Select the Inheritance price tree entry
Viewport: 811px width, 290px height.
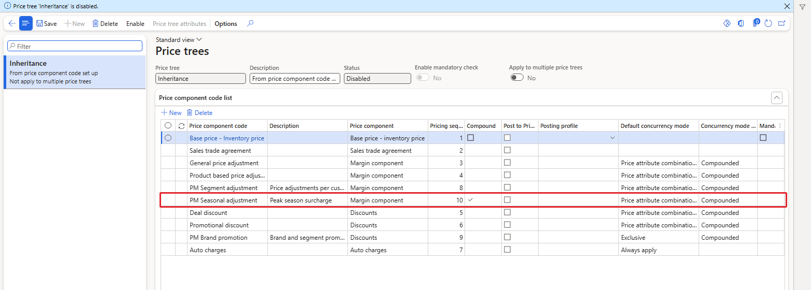[75, 72]
